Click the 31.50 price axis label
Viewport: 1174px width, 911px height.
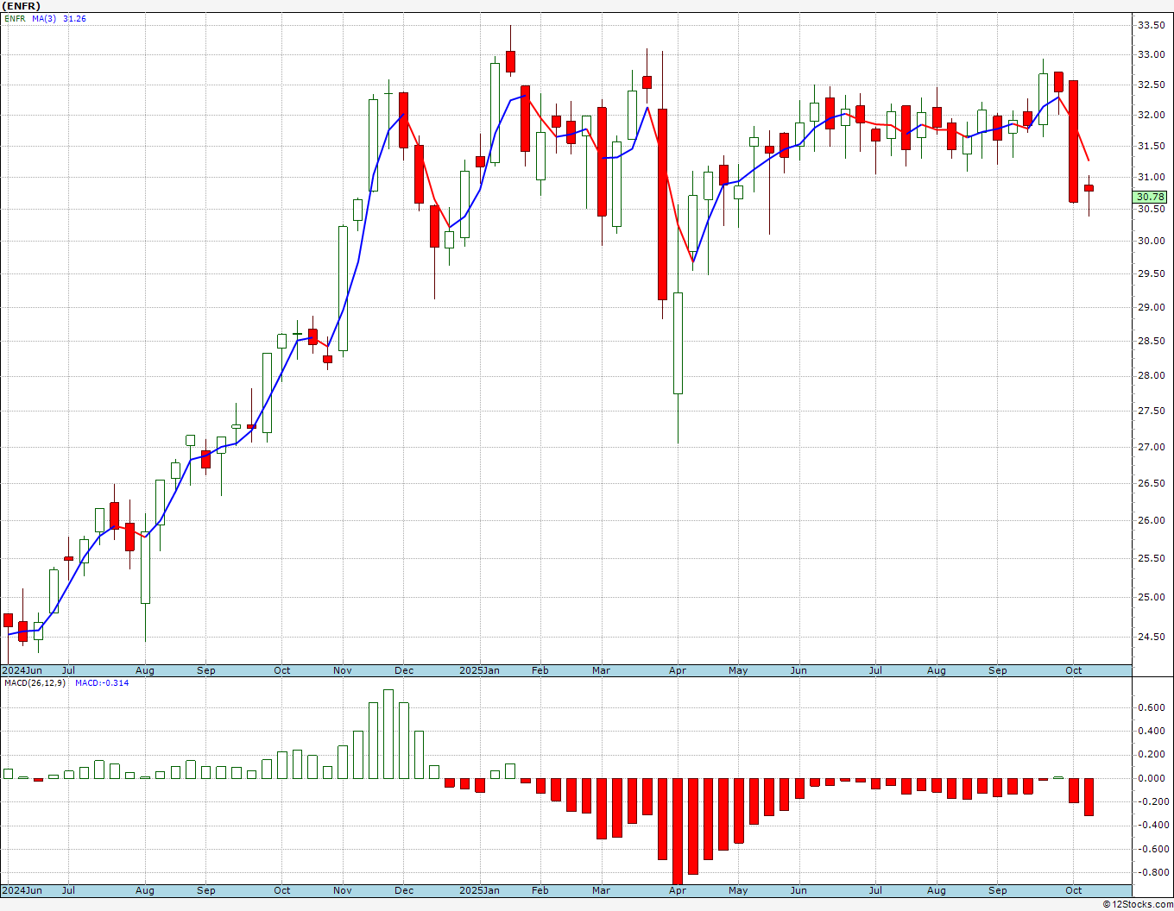1151,146
